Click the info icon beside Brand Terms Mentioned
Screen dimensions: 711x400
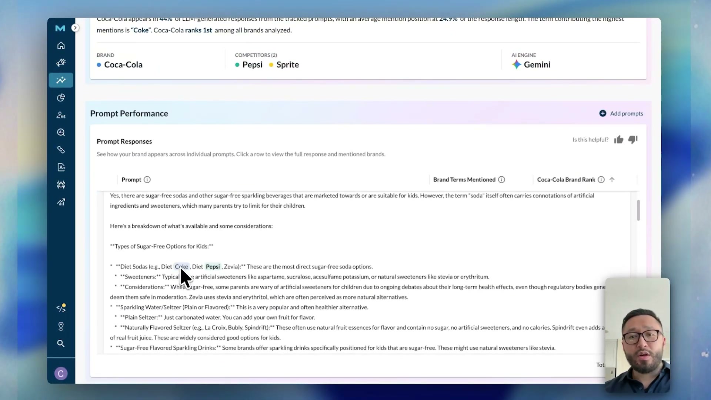pyautogui.click(x=501, y=180)
